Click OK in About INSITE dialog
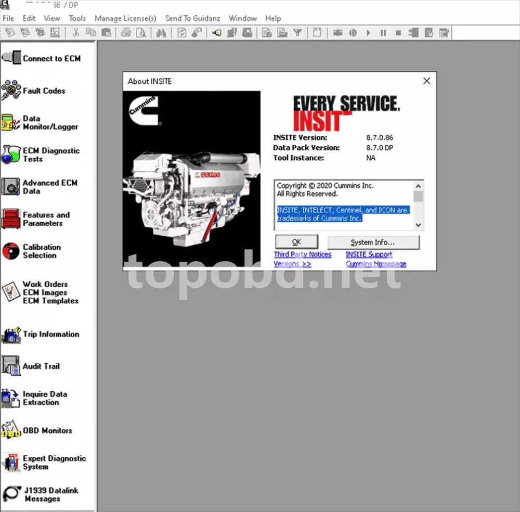Image resolution: width=520 pixels, height=512 pixels. pos(296,242)
